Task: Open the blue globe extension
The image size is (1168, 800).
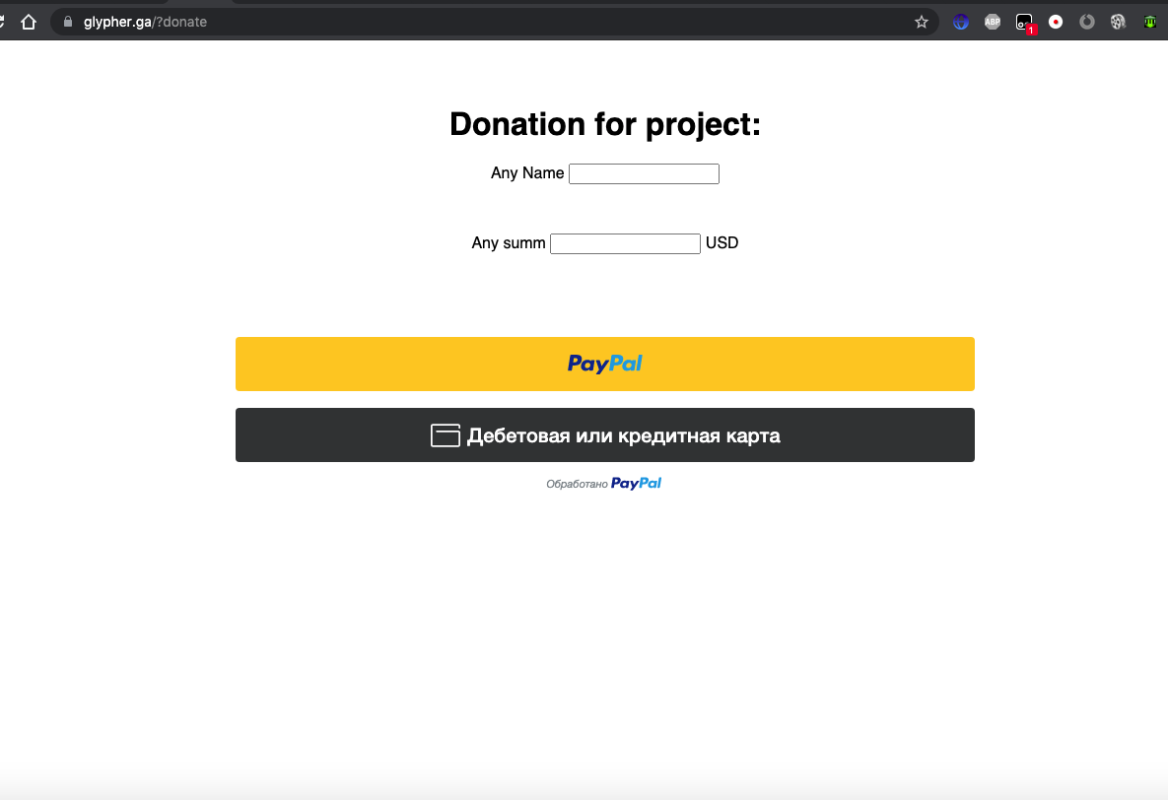Action: coord(961,23)
